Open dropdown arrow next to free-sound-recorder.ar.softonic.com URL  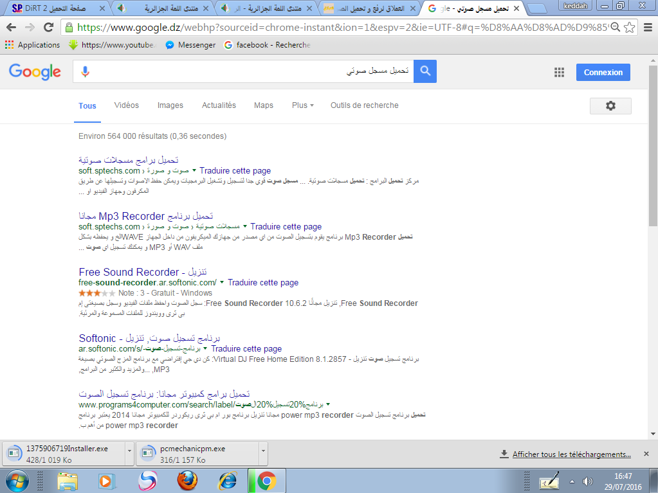click(222, 283)
